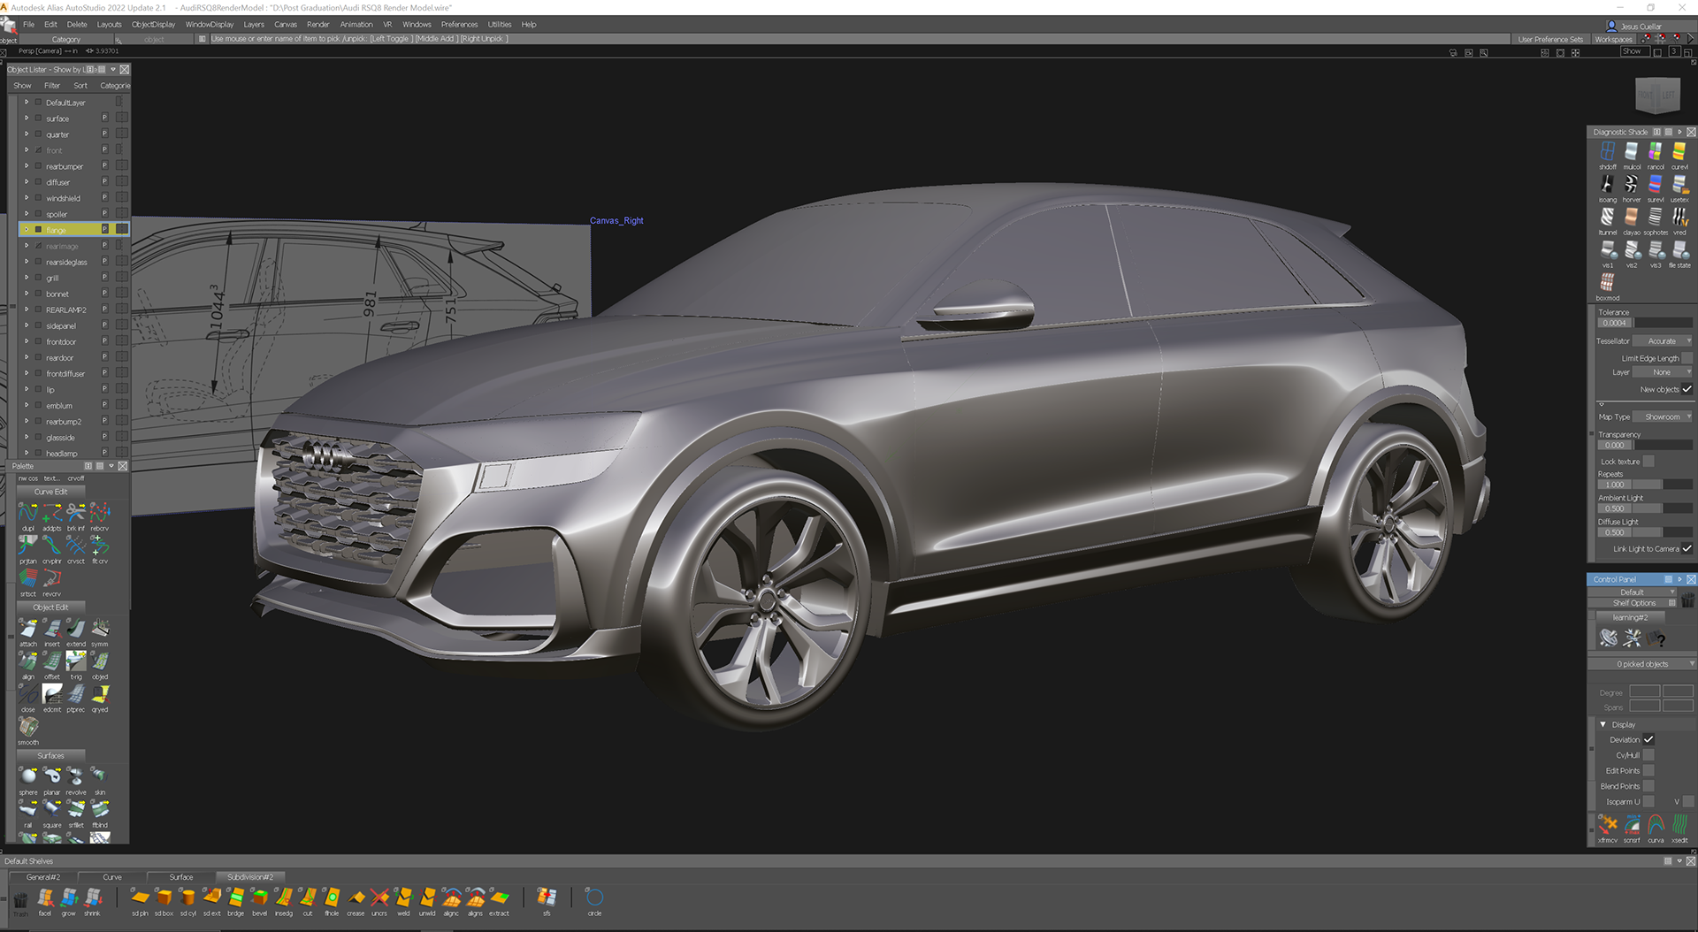Click the revolve surface tool
Image resolution: width=1698 pixels, height=932 pixels.
[x=76, y=776]
